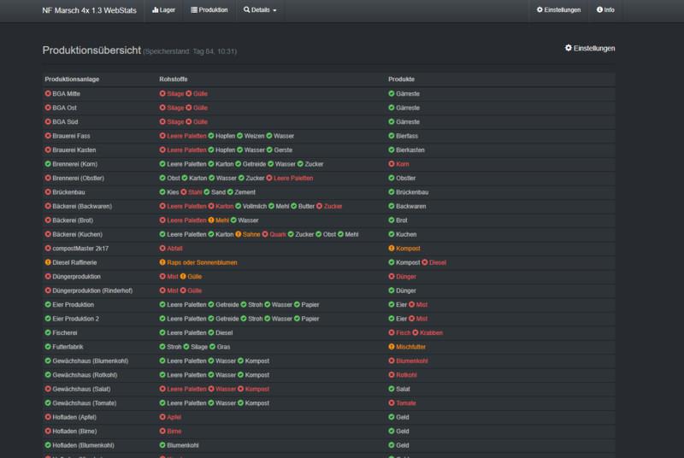Open Einstellungen in the top navbar
Screen dimensions: 684x458
pos(558,10)
